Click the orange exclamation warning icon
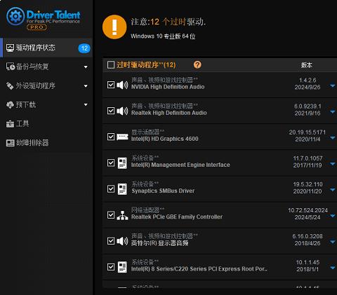This screenshot has height=295, width=337. [x=114, y=27]
